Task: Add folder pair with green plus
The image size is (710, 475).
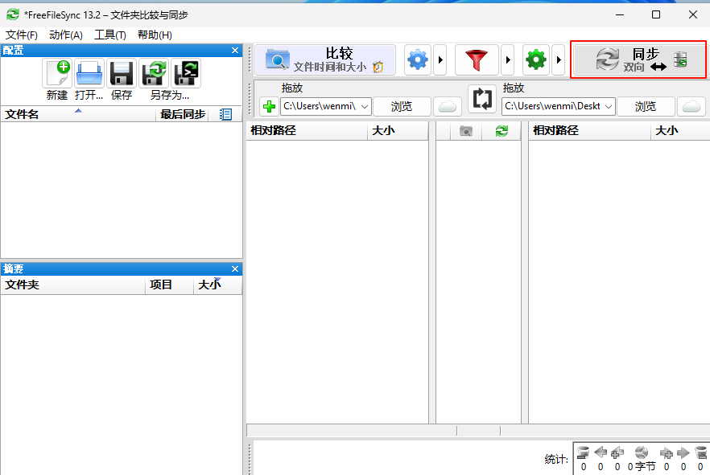Action: (x=269, y=107)
